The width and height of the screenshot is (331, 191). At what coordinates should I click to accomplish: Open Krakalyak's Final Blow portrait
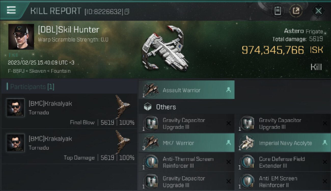(x=16, y=107)
